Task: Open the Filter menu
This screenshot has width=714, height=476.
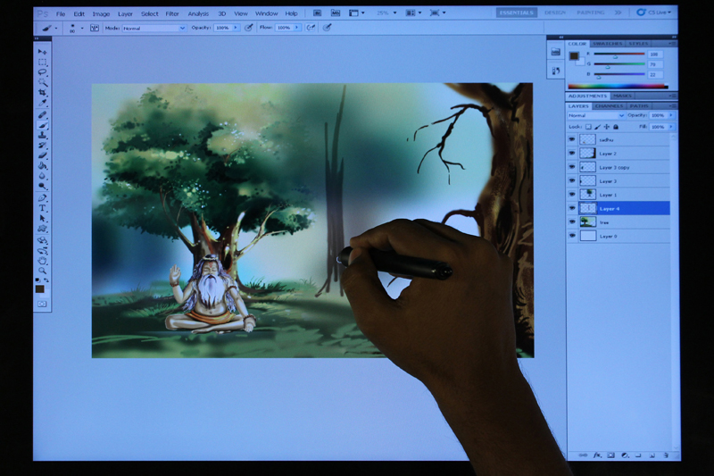Action: point(172,13)
